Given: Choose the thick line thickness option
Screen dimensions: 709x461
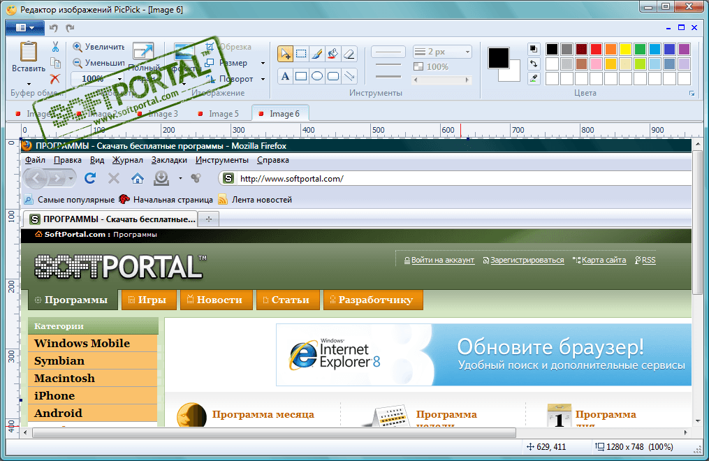Looking at the screenshot, I should (x=388, y=76).
